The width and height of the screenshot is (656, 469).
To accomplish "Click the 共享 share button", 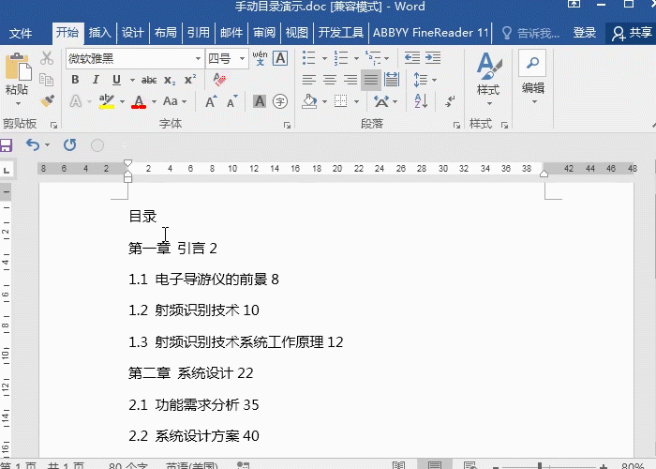I will coord(632,33).
